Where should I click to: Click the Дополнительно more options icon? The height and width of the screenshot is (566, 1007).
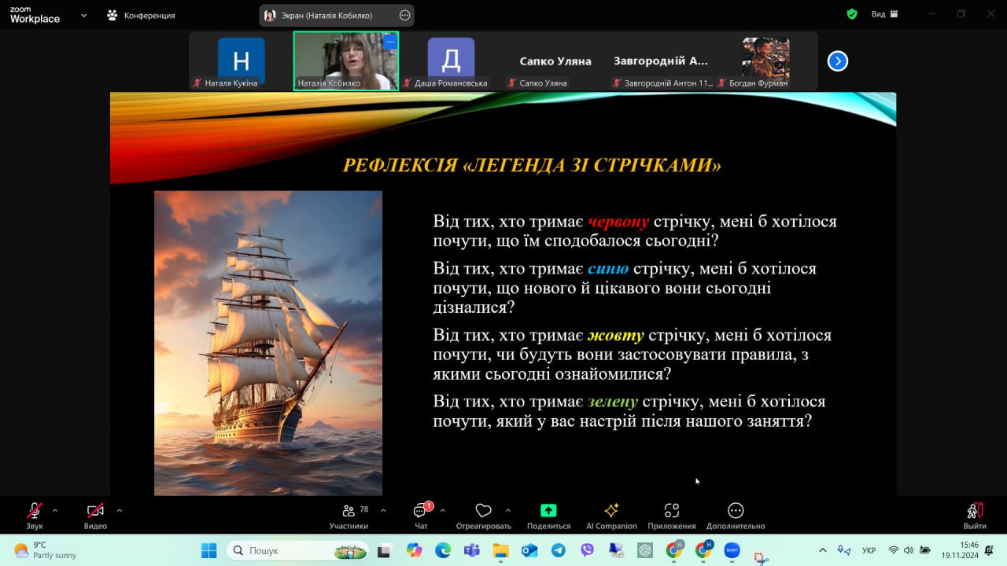click(736, 511)
